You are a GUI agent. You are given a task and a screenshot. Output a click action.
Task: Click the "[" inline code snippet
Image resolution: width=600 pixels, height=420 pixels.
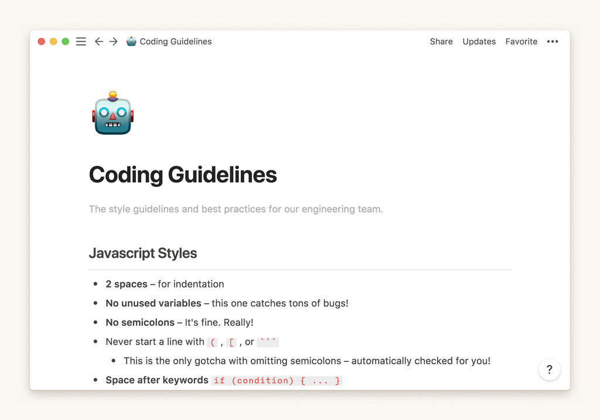click(x=231, y=342)
